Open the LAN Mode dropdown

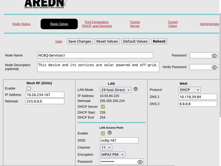point(116,90)
